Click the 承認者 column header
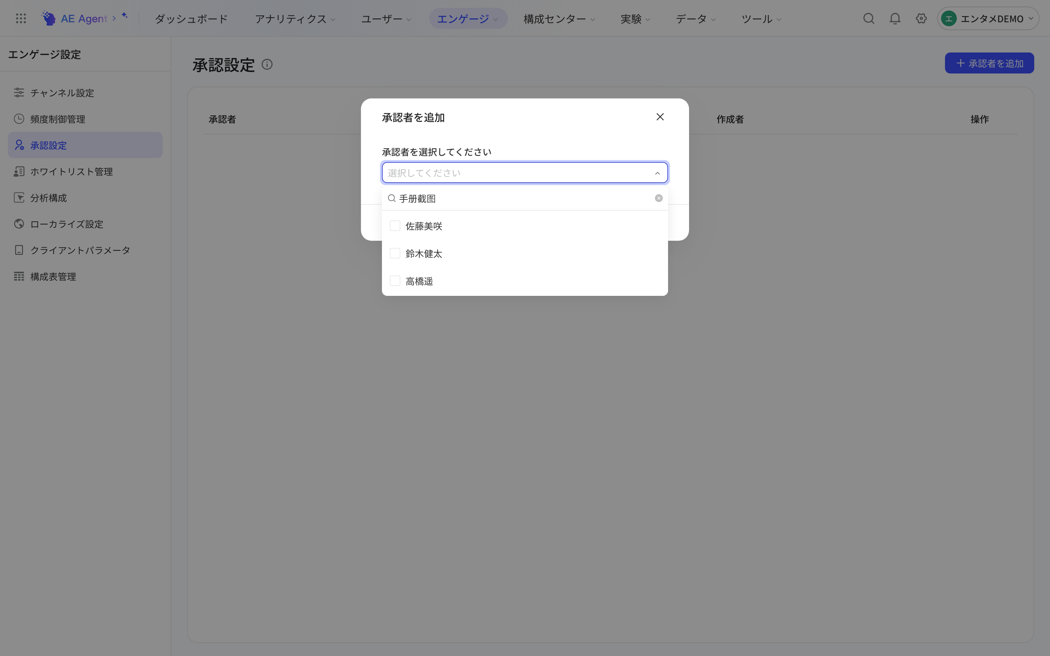Viewport: 1050px width, 656px height. (x=222, y=119)
